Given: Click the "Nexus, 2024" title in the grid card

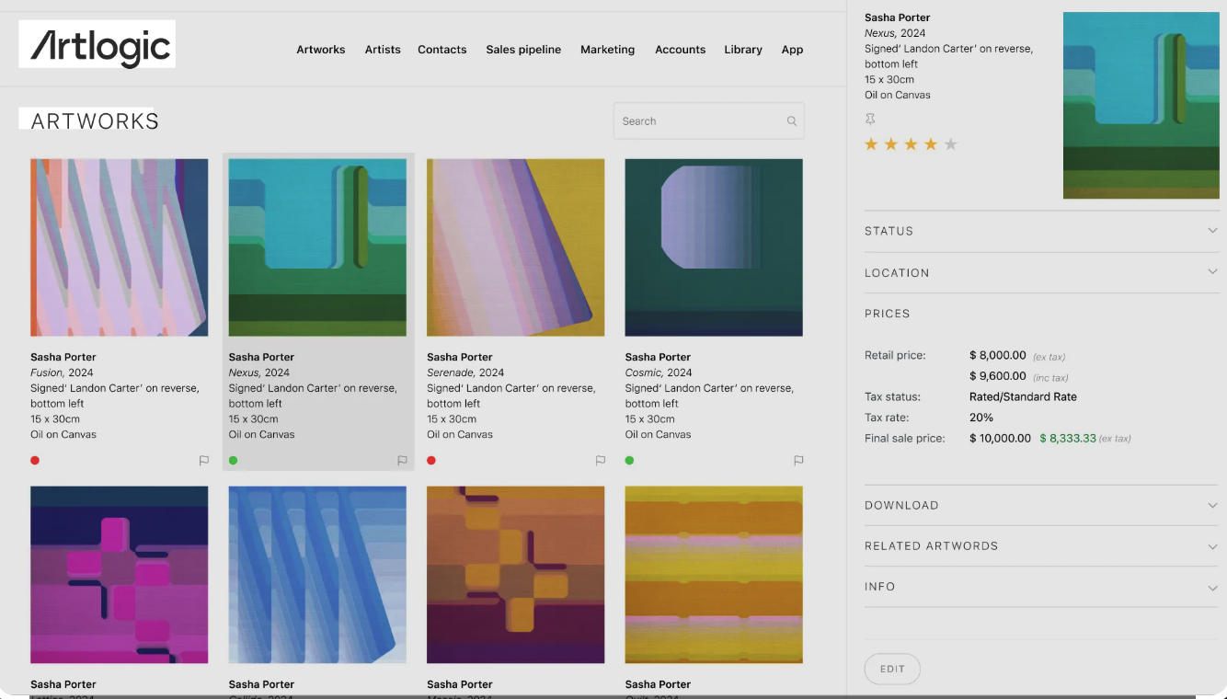Looking at the screenshot, I should [259, 372].
